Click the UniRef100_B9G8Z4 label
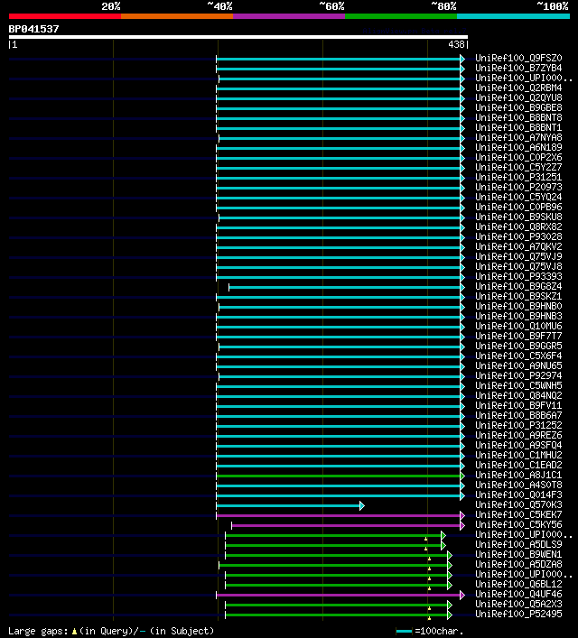This screenshot has width=578, height=638. point(518,286)
